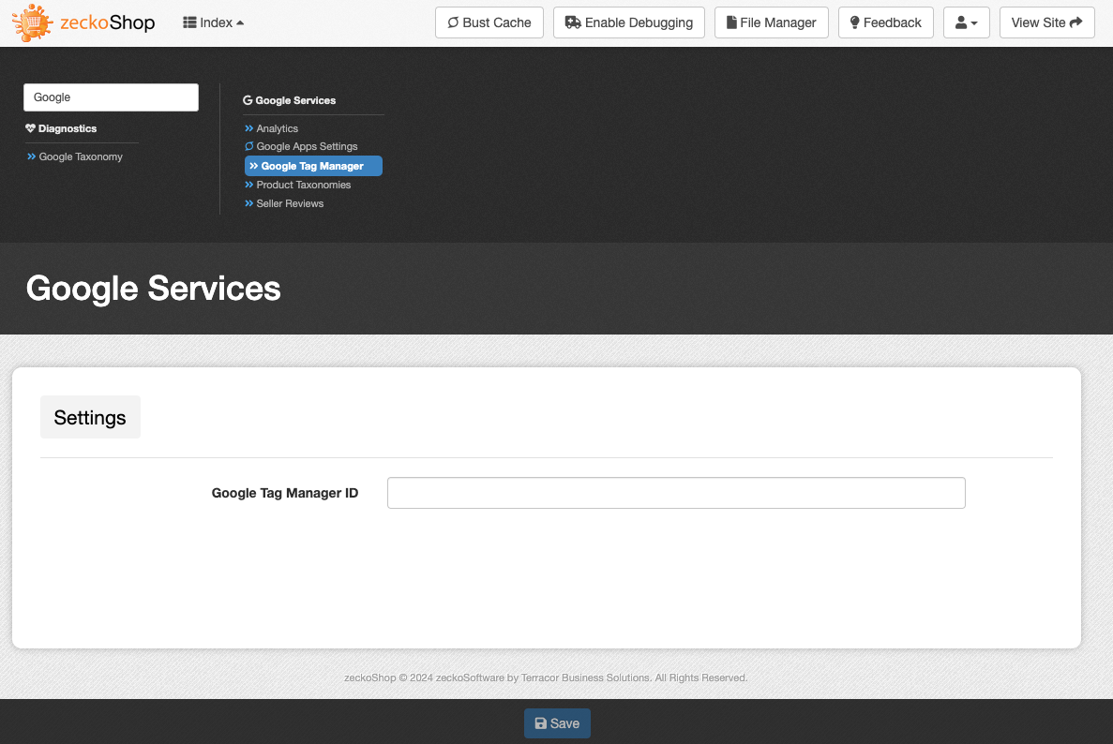Click the Save button
The height and width of the screenshot is (744, 1113).
(x=557, y=723)
